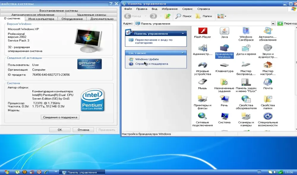Open the Flash Player control panel icon

coord(202,33)
